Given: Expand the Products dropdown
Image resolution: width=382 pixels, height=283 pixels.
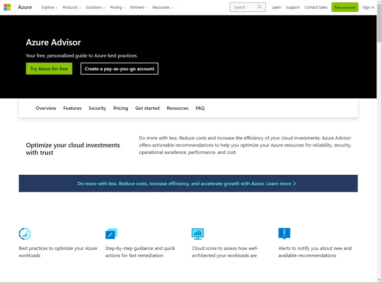Looking at the screenshot, I should coord(72,7).
